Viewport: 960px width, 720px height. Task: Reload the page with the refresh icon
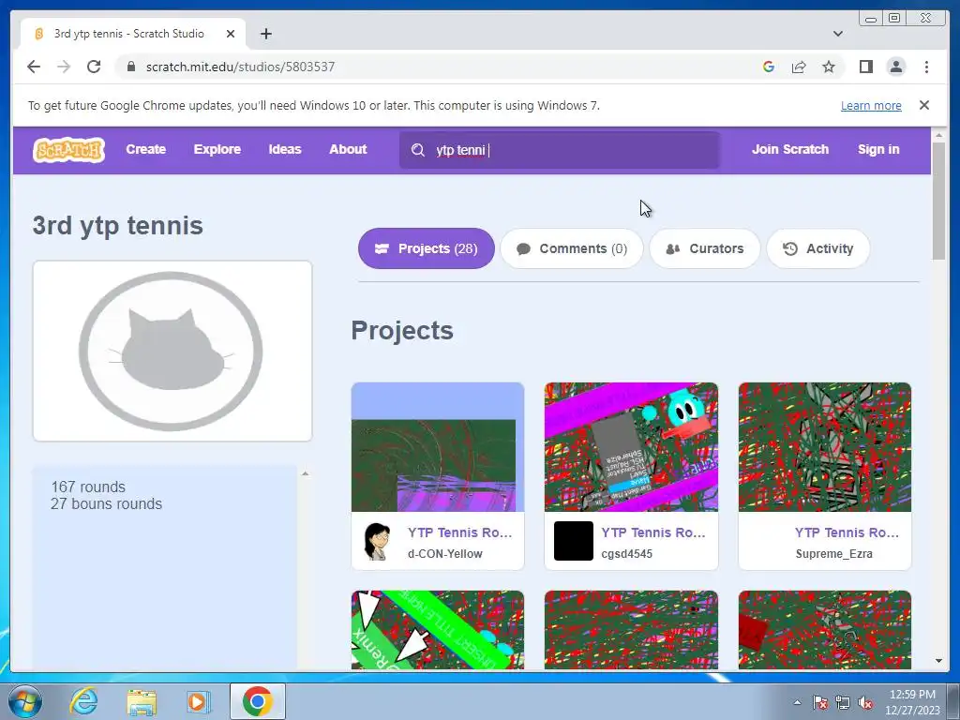94,67
